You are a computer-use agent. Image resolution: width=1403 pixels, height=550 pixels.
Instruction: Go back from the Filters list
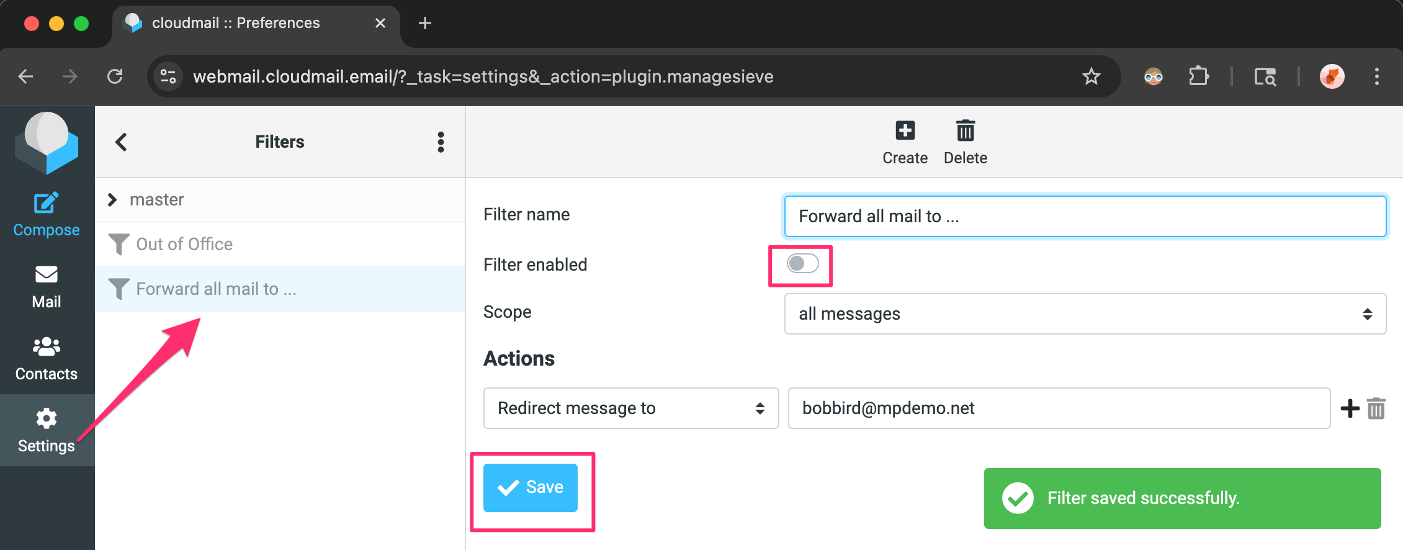121,142
